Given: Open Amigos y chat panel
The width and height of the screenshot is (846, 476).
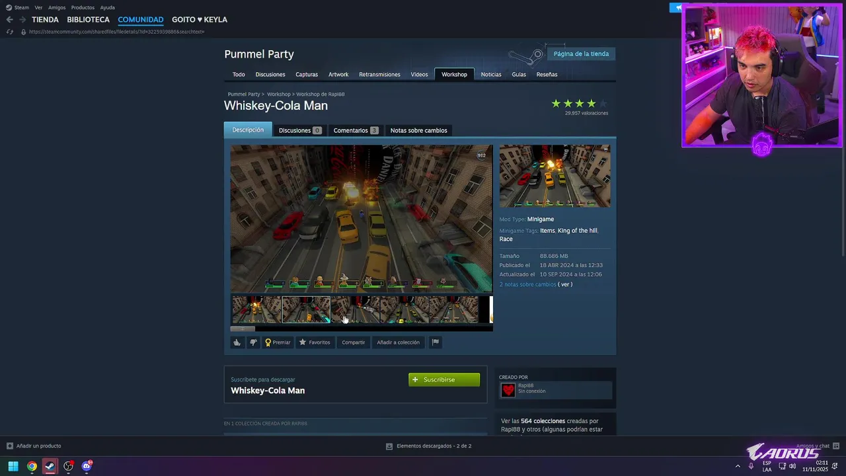Looking at the screenshot, I should pos(818,446).
